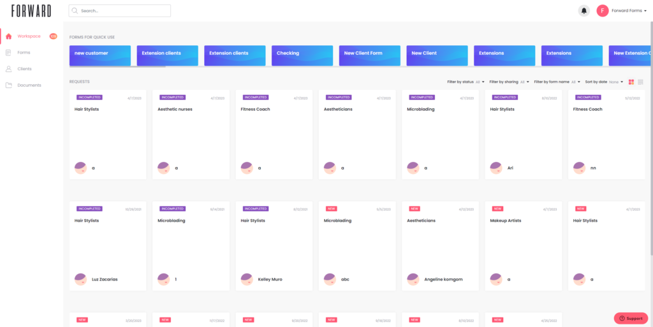Open the Filter by status dropdown
This screenshot has width=653, height=327.
coord(466,82)
